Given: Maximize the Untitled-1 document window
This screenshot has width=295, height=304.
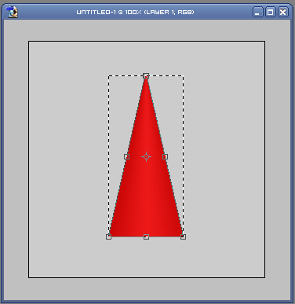Looking at the screenshot, I should click(x=271, y=12).
